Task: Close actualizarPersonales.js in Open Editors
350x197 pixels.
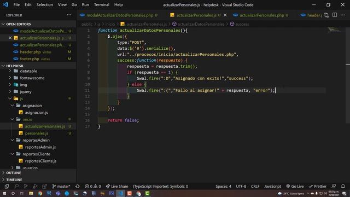Action: [10, 38]
